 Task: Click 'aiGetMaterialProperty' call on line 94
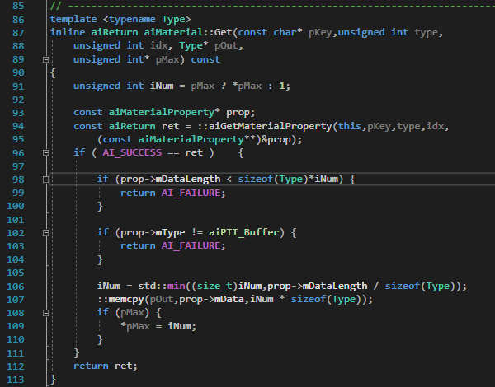[271, 126]
